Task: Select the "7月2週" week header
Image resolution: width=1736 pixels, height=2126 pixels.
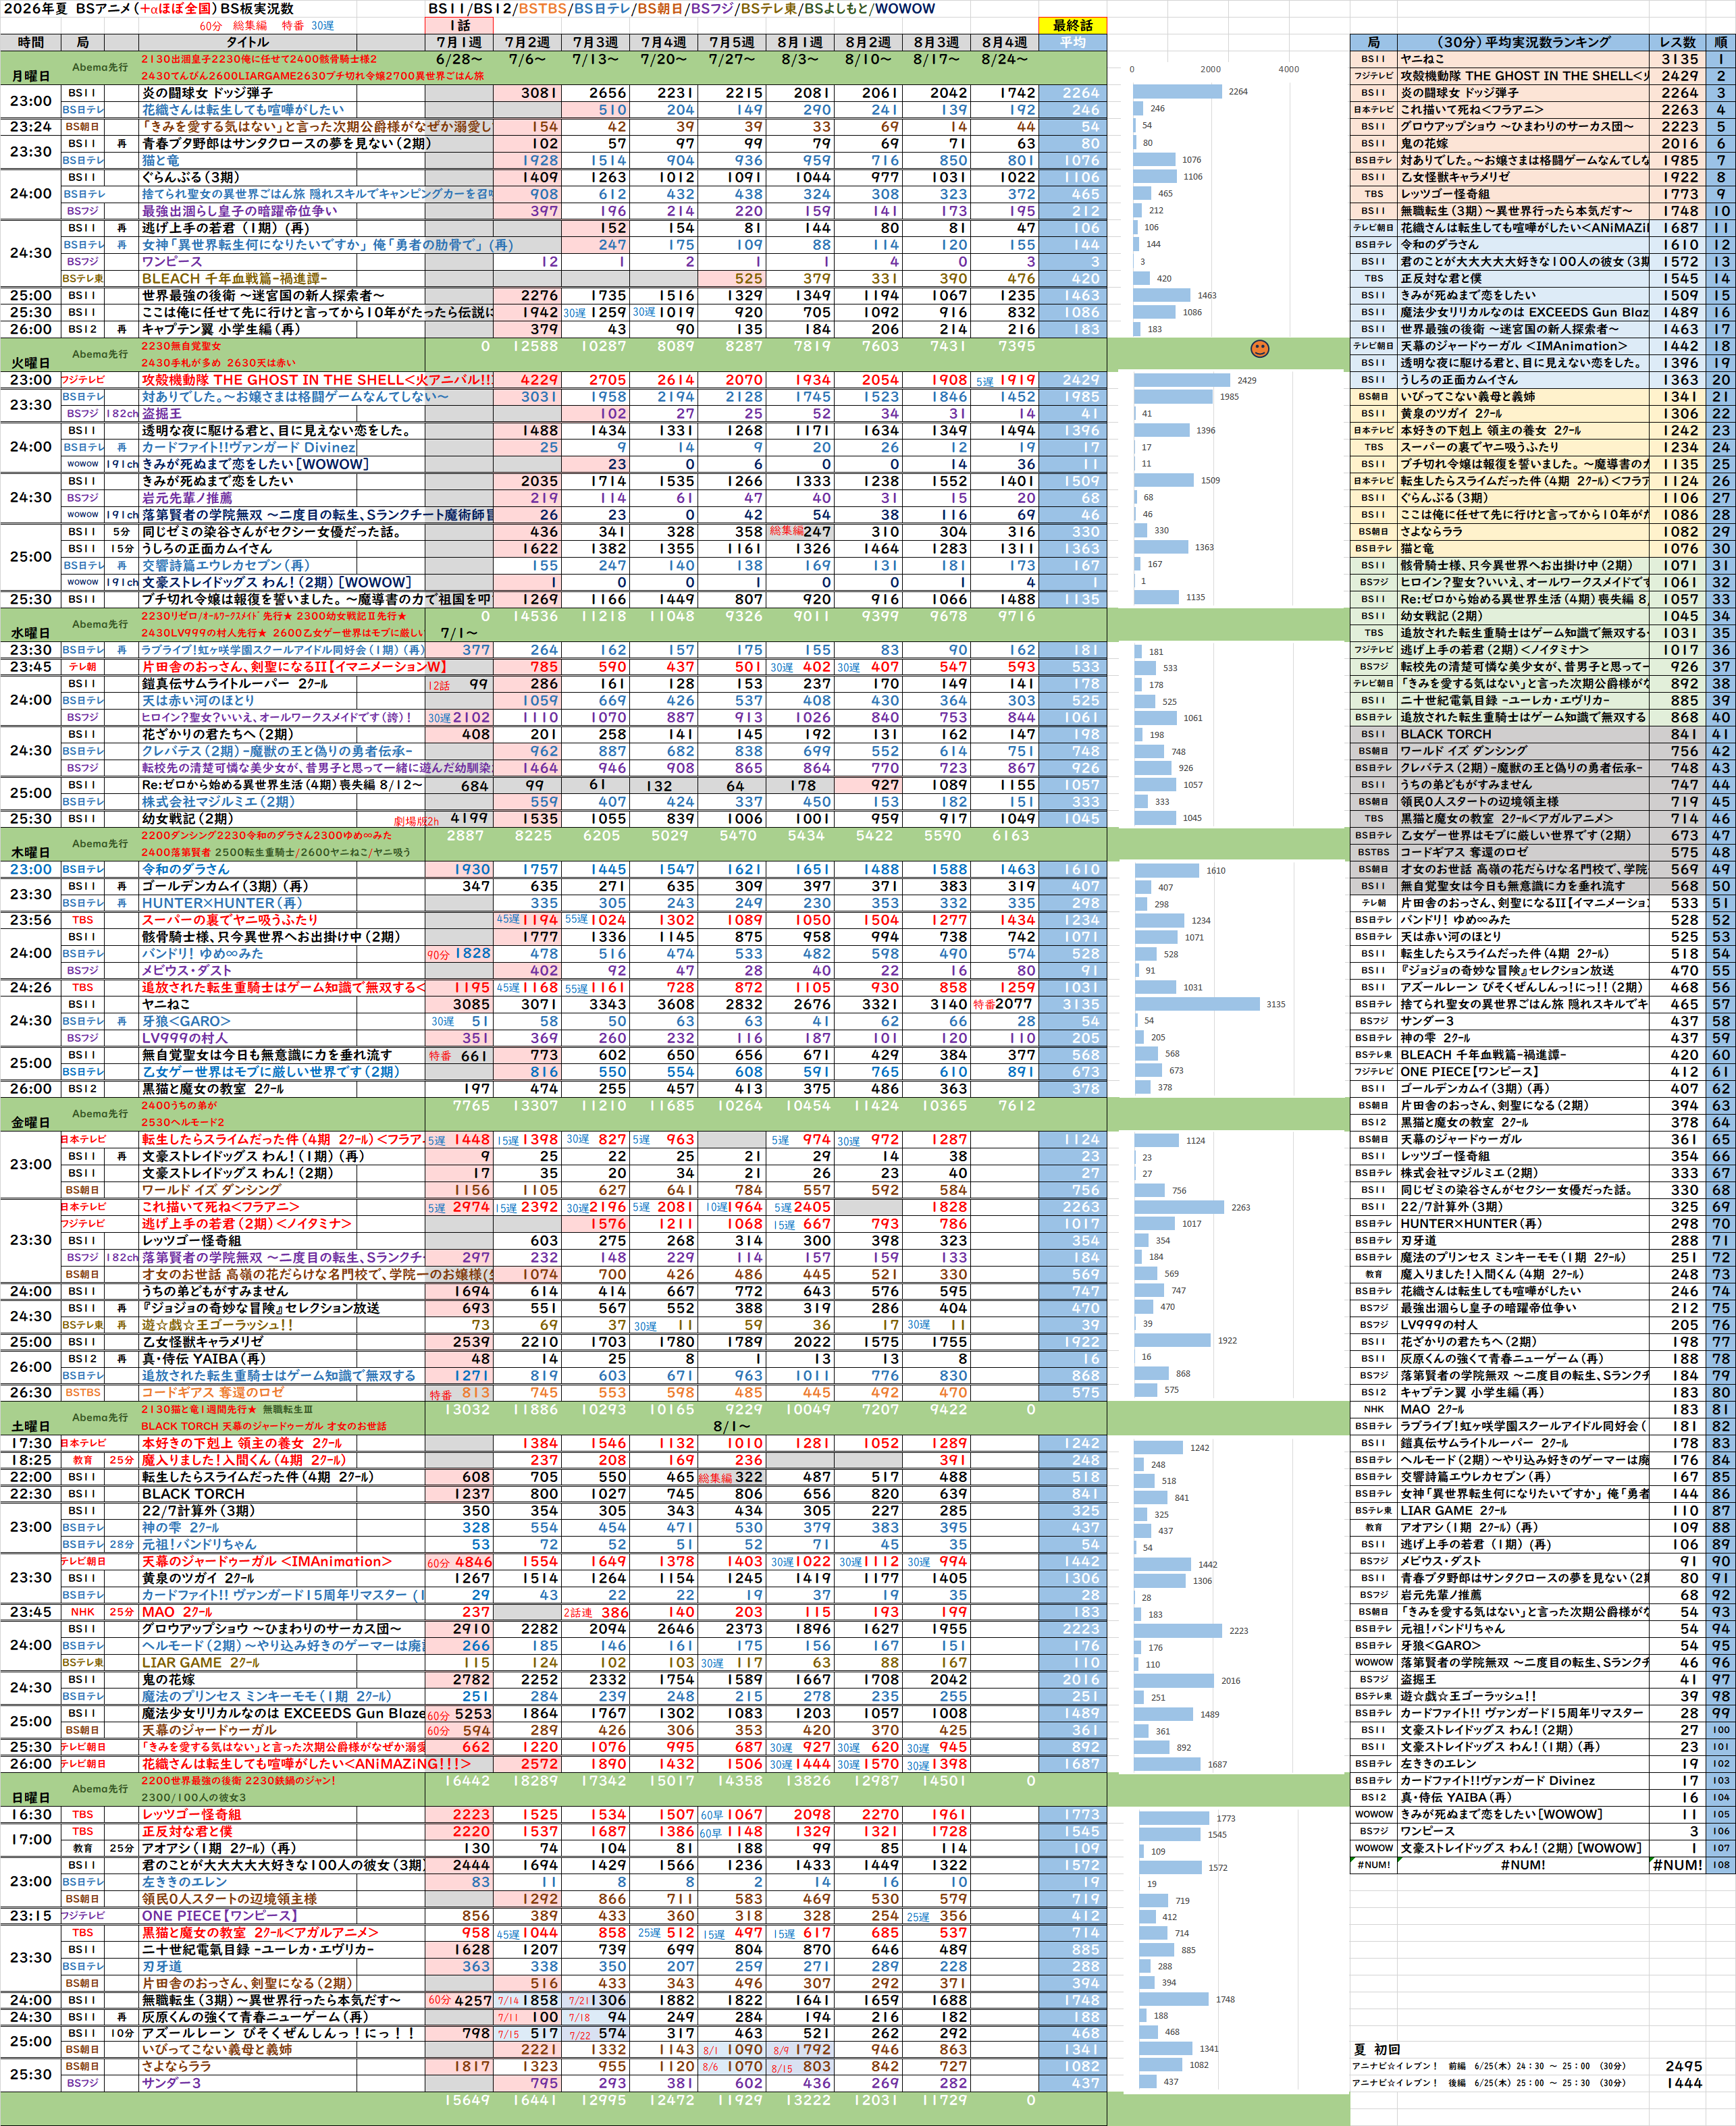Action: coord(527,43)
